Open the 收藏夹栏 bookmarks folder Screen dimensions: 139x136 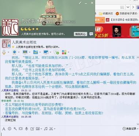coord(106,14)
